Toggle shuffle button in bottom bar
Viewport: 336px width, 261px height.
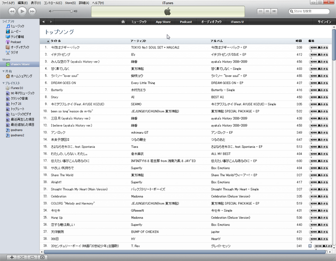coord(22,257)
